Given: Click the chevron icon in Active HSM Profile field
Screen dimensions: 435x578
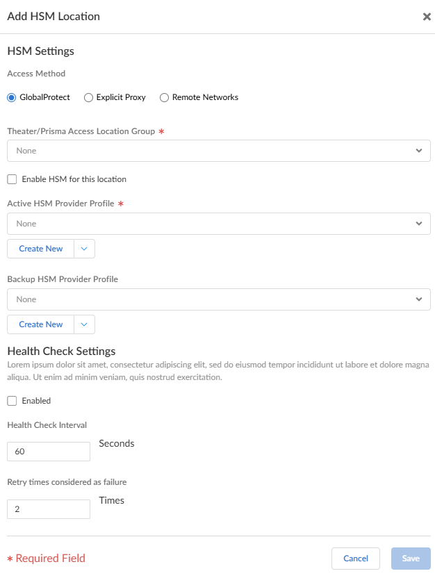Looking at the screenshot, I should [x=419, y=224].
